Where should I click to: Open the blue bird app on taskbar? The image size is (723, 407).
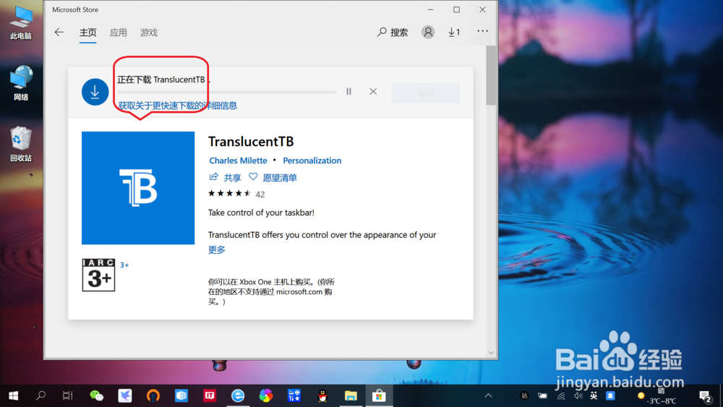[x=124, y=395]
